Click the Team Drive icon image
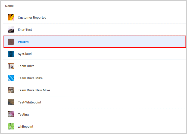The width and height of the screenshot is (187, 134). [11, 66]
